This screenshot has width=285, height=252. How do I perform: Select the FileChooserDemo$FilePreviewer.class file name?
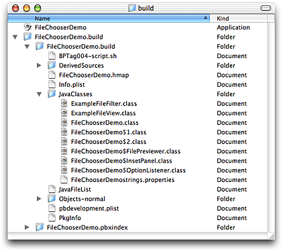tap(125, 151)
